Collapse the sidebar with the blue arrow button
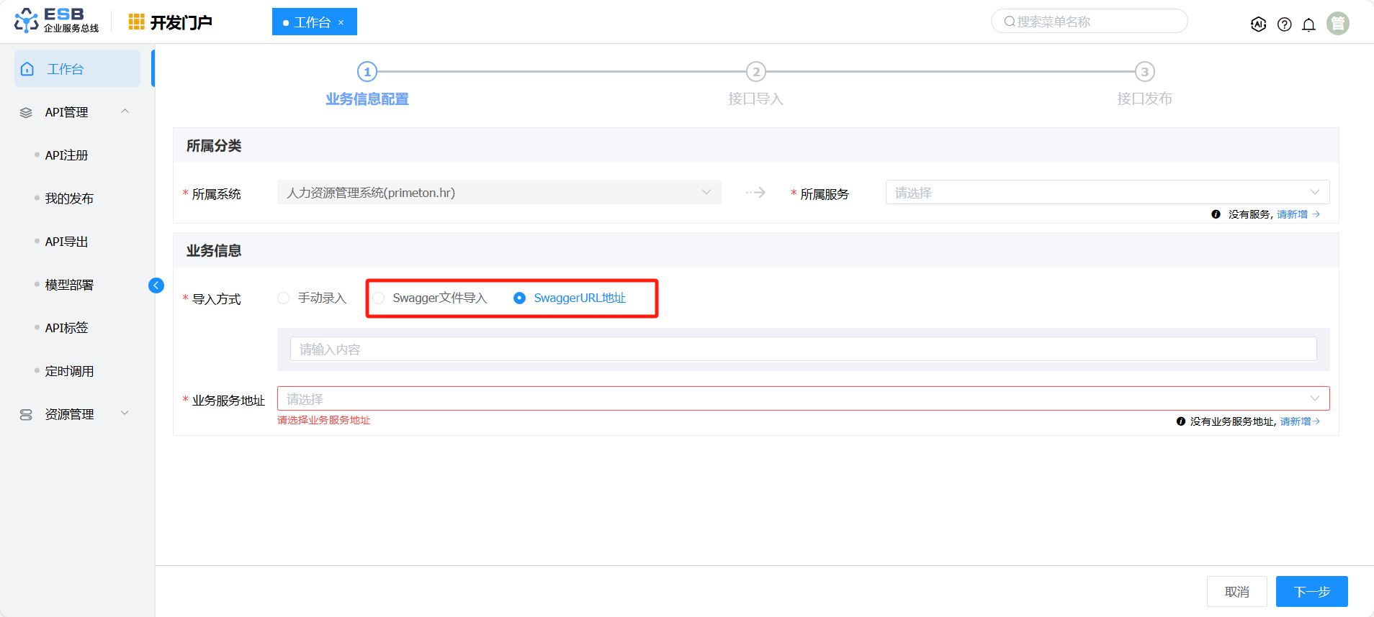1374x617 pixels. click(x=156, y=285)
